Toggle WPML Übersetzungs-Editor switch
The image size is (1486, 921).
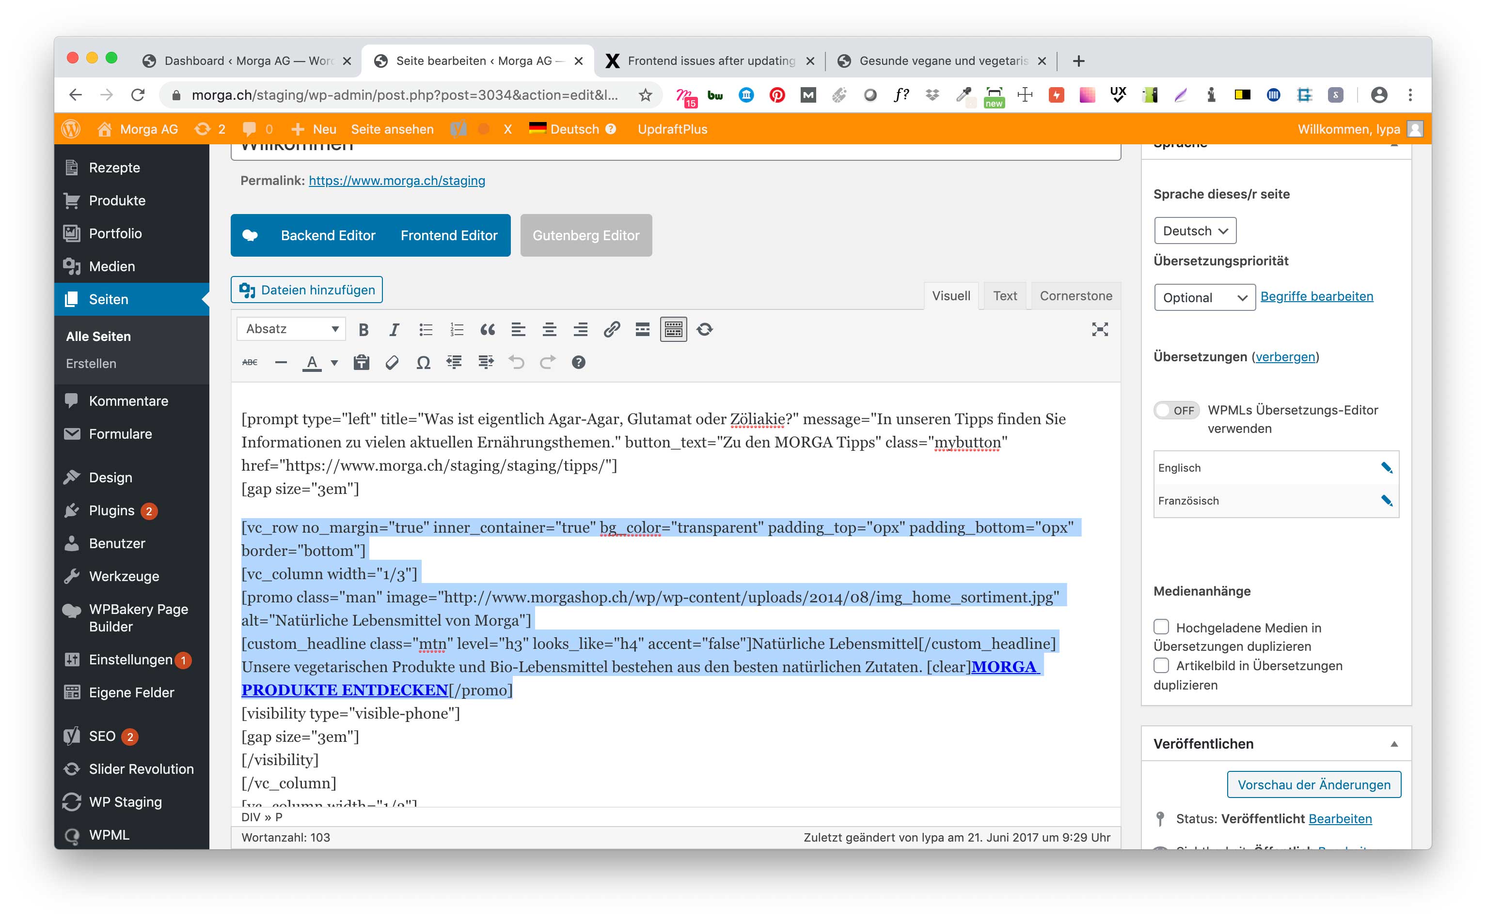tap(1176, 411)
